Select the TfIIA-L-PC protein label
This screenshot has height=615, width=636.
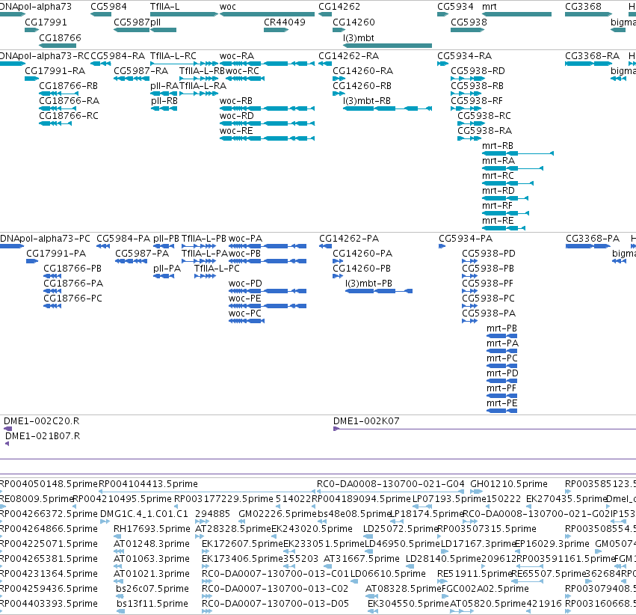[x=217, y=269]
